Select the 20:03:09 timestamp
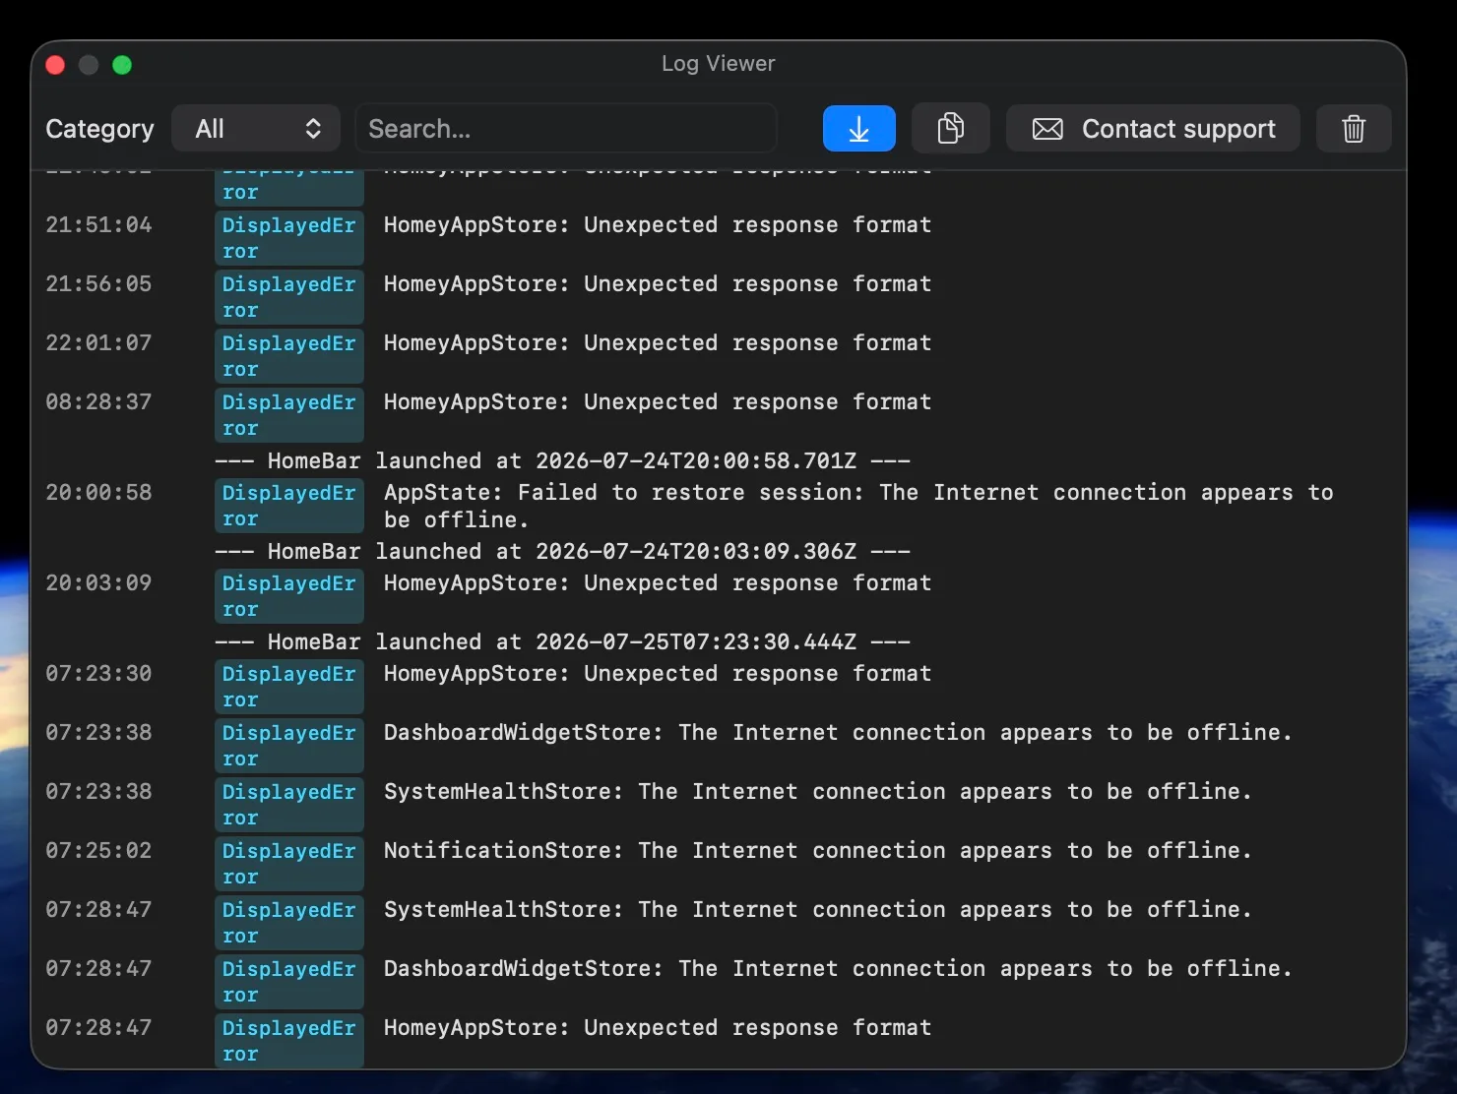This screenshot has height=1094, width=1457. coord(98,583)
